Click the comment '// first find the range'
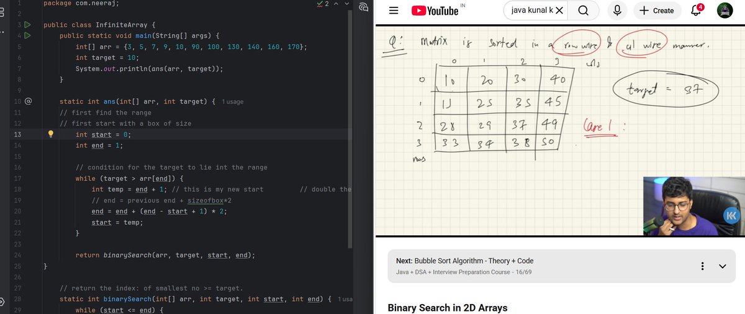The image size is (745, 314). click(x=105, y=113)
